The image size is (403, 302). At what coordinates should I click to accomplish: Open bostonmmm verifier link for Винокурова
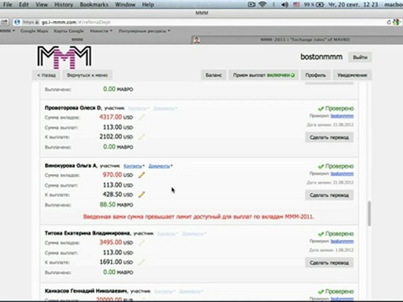[x=342, y=174]
